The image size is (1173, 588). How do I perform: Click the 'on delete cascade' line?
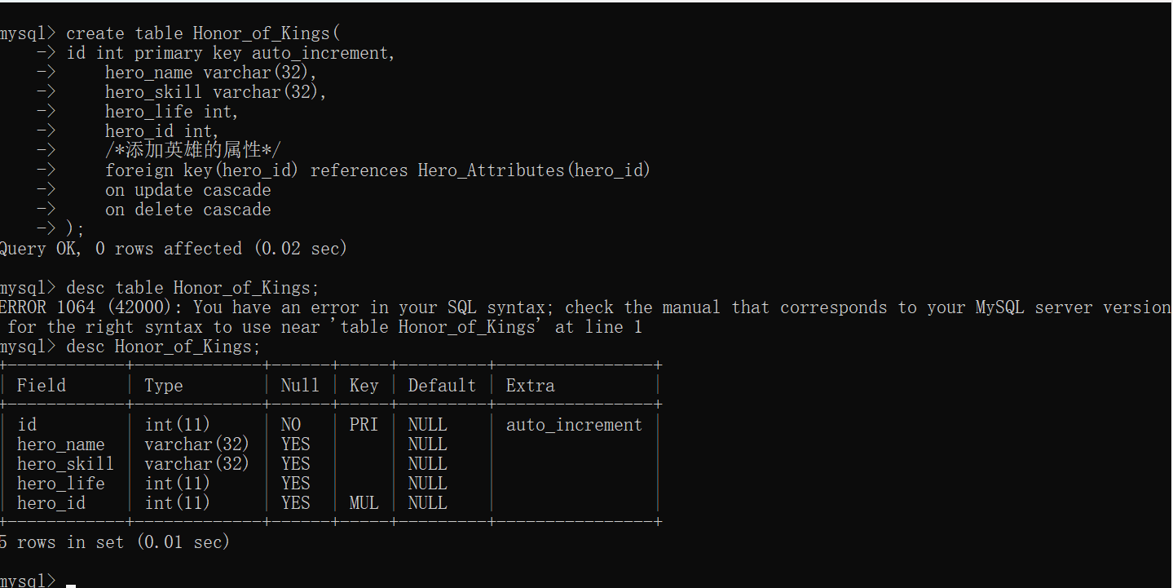[x=187, y=210]
